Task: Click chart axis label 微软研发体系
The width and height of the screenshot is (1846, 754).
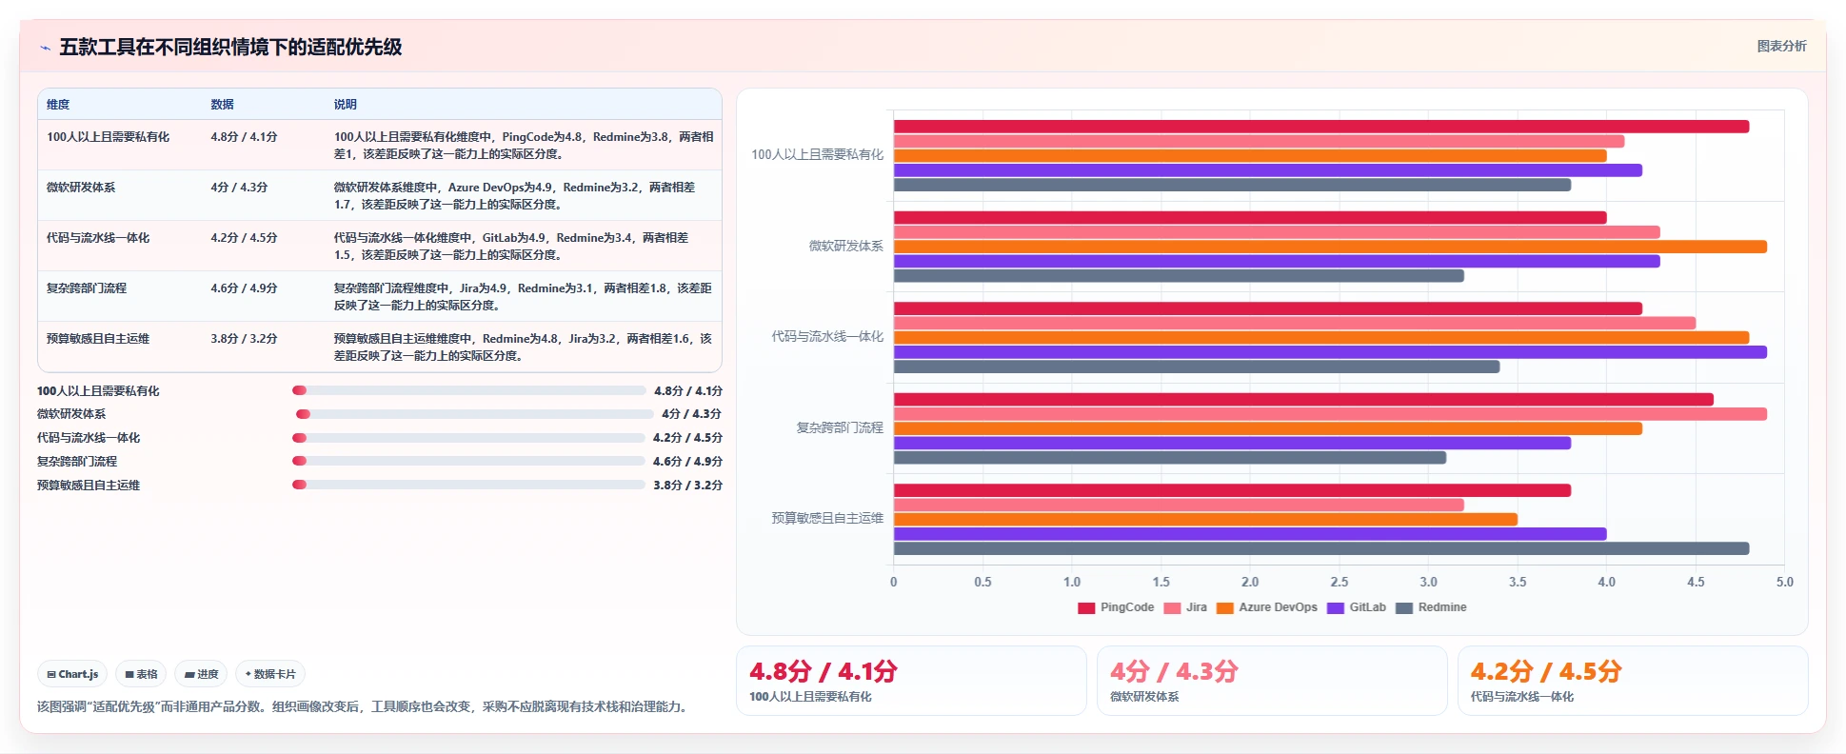Action: [846, 246]
